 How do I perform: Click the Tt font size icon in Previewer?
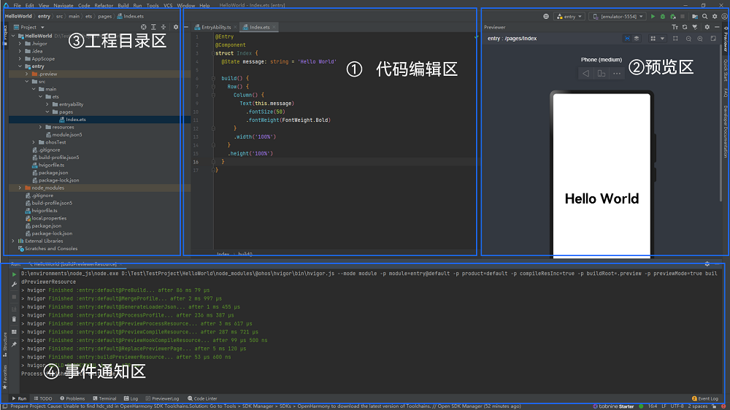pos(675,27)
